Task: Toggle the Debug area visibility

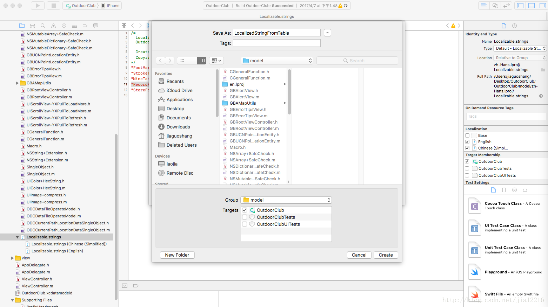Action: point(531,6)
